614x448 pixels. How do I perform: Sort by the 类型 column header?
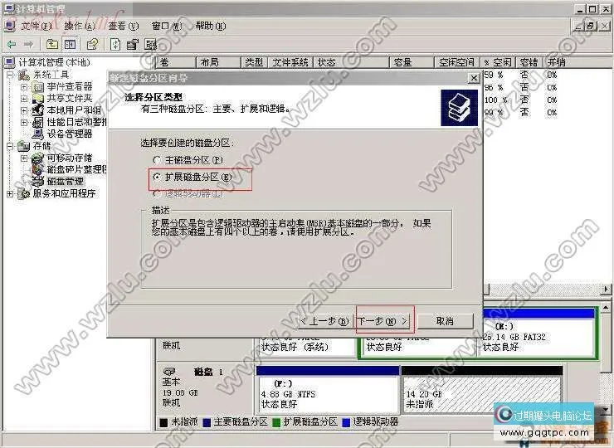click(x=254, y=62)
